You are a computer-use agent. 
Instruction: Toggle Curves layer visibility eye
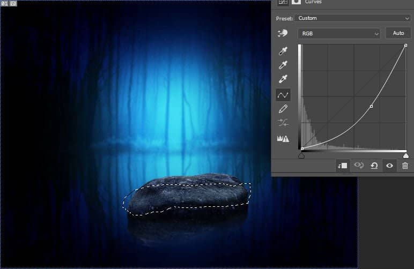click(389, 166)
